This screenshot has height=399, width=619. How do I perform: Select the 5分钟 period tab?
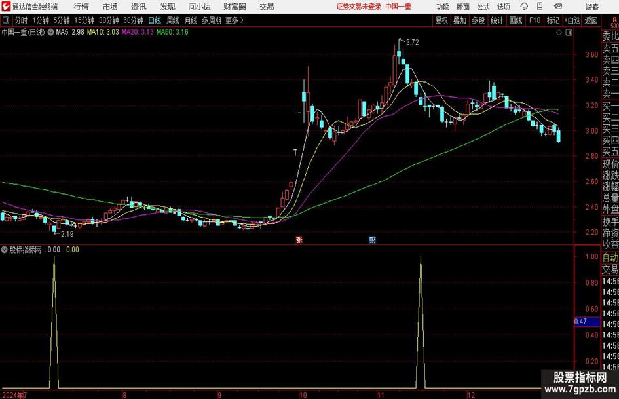62,20
